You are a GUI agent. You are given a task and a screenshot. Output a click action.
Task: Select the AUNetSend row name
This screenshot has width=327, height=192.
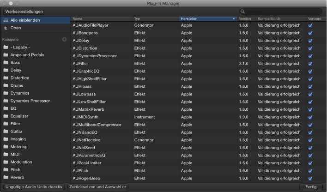tap(84, 148)
